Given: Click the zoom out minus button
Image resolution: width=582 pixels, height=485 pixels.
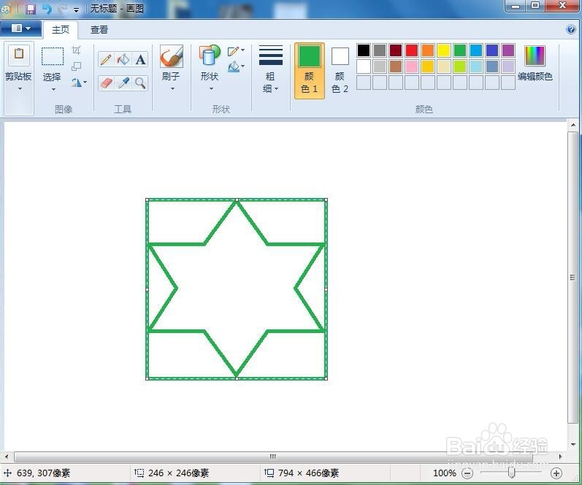Looking at the screenshot, I should pyautogui.click(x=467, y=473).
